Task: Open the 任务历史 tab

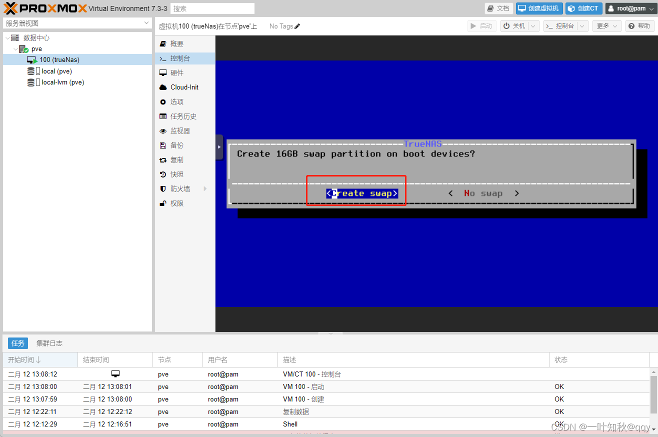Action: [x=185, y=116]
